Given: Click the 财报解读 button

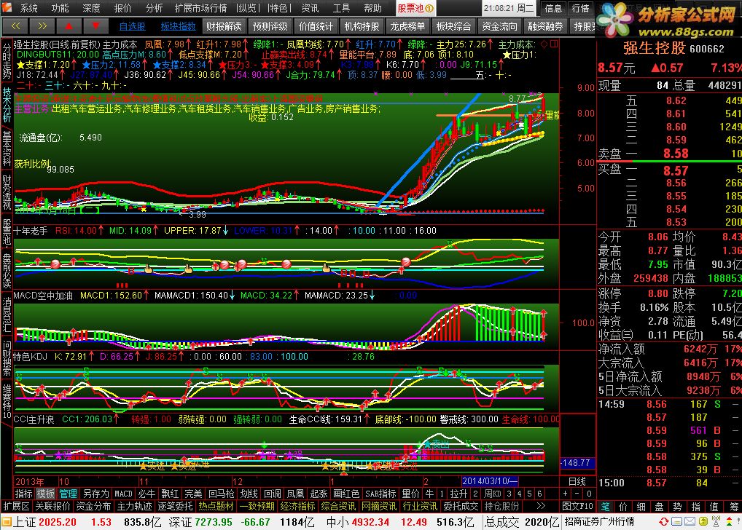Looking at the screenshot, I should (224, 26).
